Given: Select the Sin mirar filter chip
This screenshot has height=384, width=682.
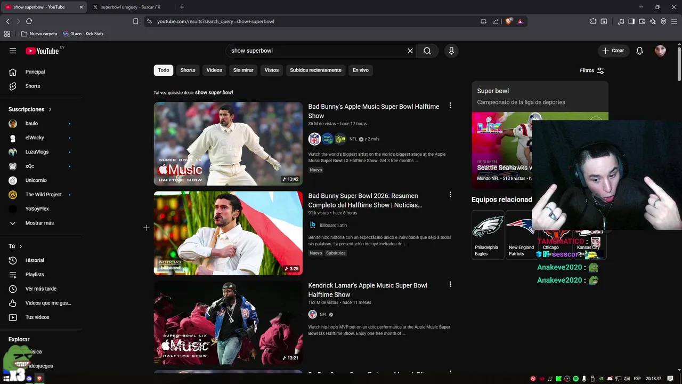Looking at the screenshot, I should [x=243, y=70].
